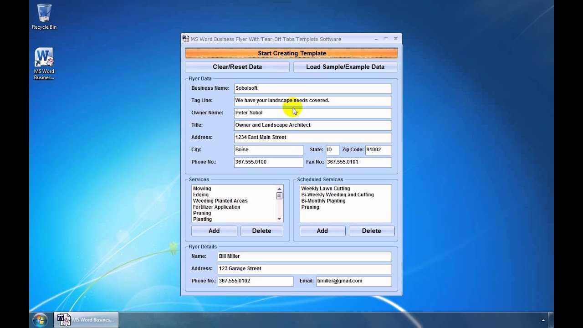Click the Zip Code field 91002

(x=378, y=150)
